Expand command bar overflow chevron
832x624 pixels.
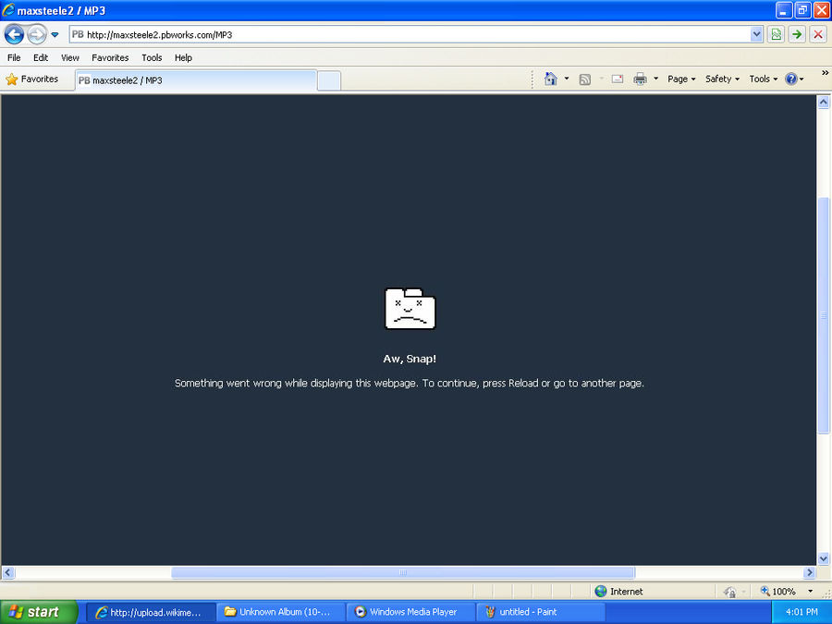[x=826, y=73]
